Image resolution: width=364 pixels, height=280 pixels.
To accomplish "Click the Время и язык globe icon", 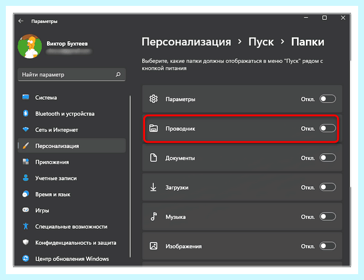I will (x=26, y=194).
